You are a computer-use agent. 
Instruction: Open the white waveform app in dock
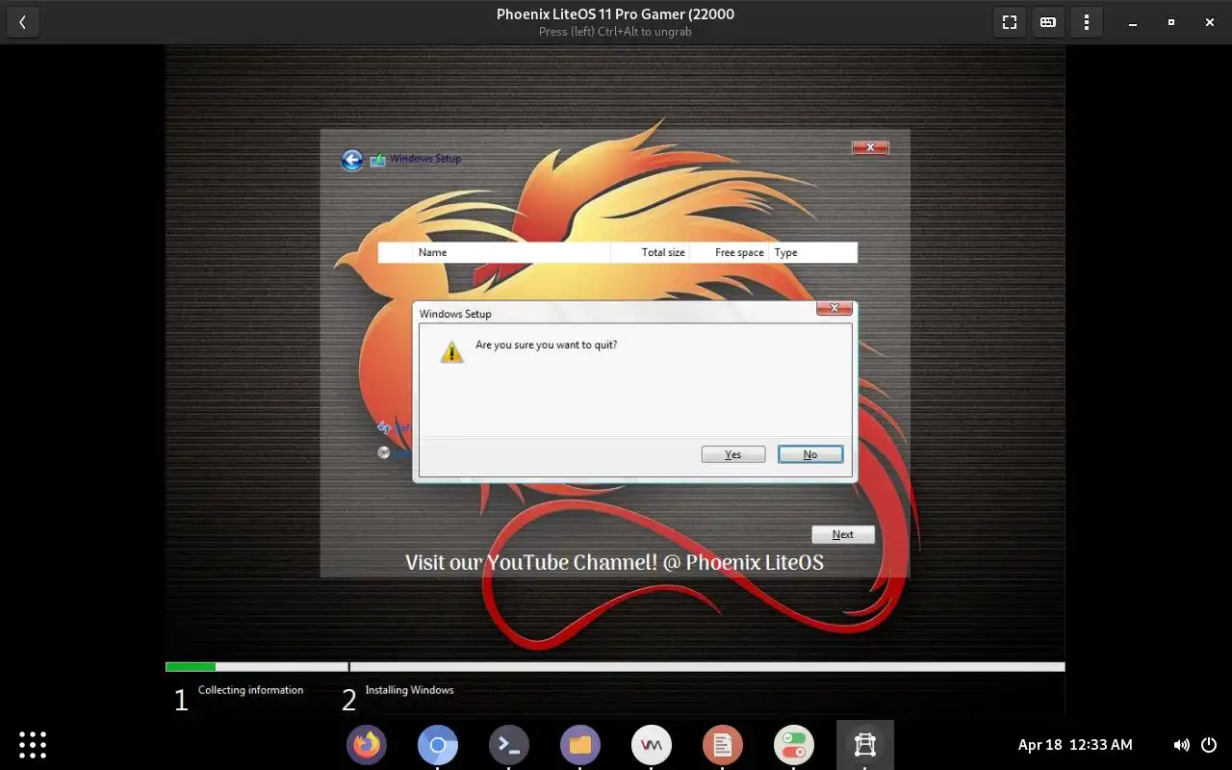(652, 745)
